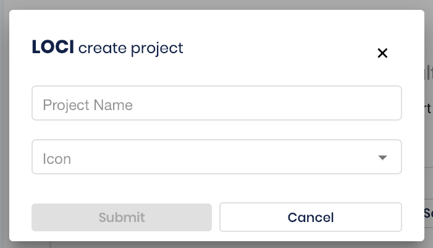Click the dropdown caret in Icon field
Image resolution: width=433 pixels, height=248 pixels.
pos(382,158)
